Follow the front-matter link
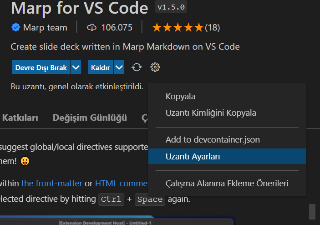The height and width of the screenshot is (225, 320). point(51,184)
